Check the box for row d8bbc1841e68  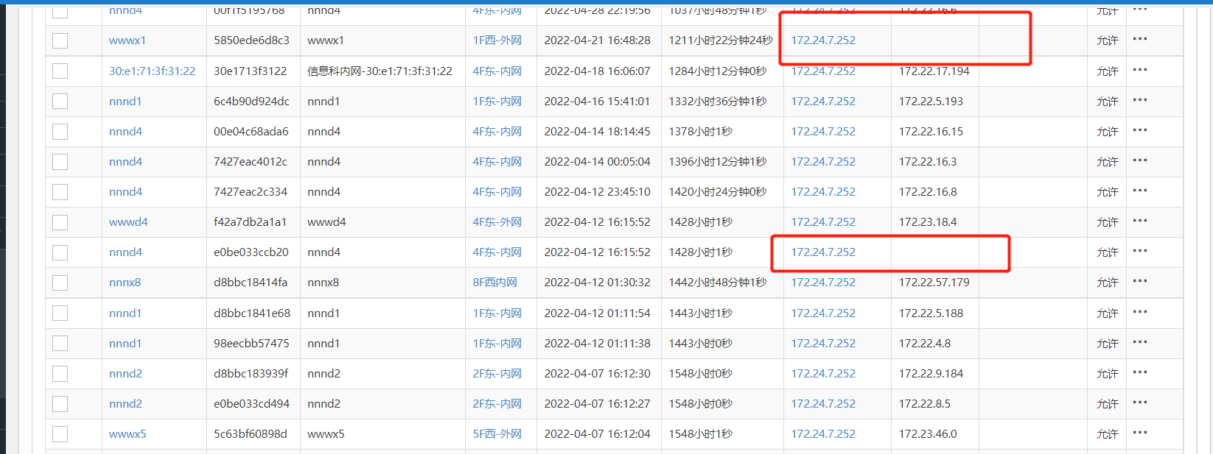click(60, 313)
